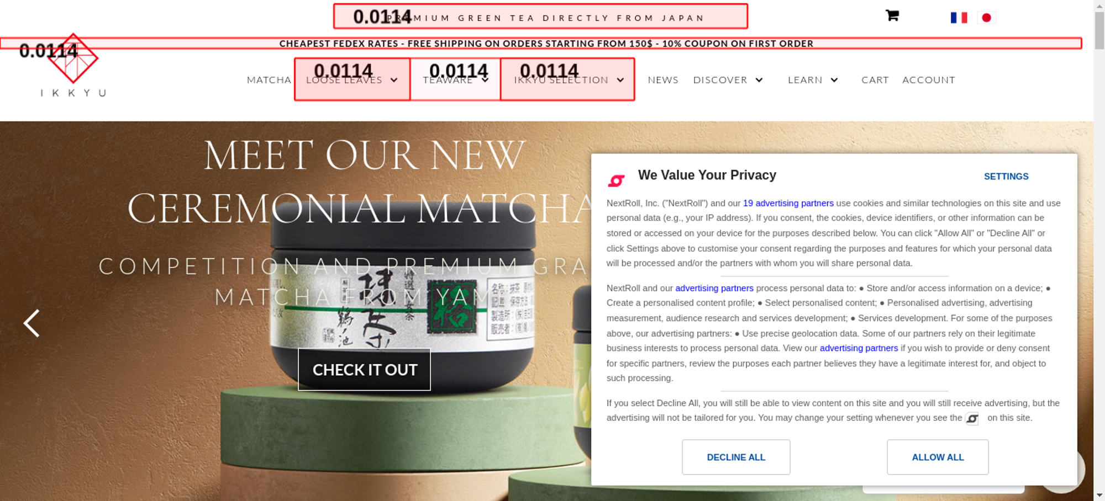This screenshot has height=501, width=1105.
Task: Click the NextRoll logo in privacy dialog
Action: (616, 180)
